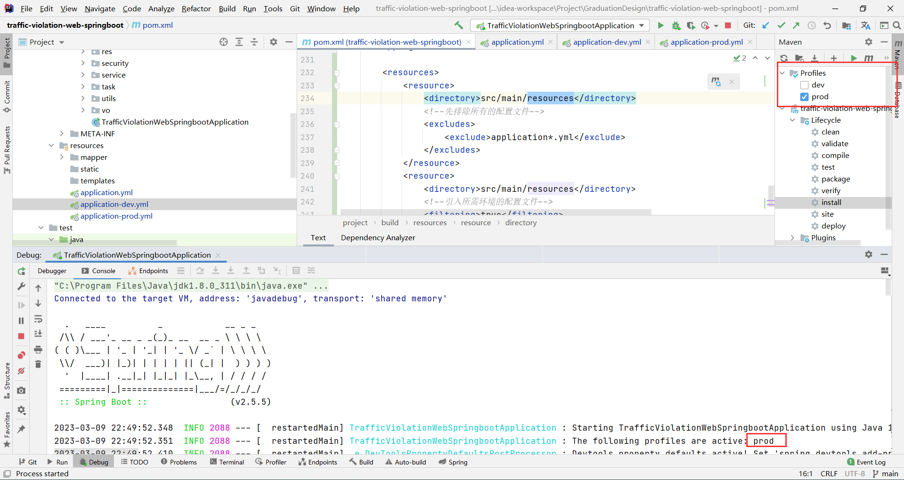
Task: Open Event Log in status bar
Action: pos(866,462)
